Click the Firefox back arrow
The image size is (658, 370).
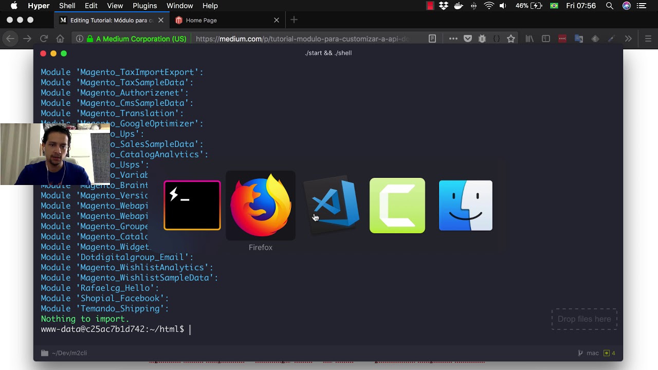click(10, 39)
